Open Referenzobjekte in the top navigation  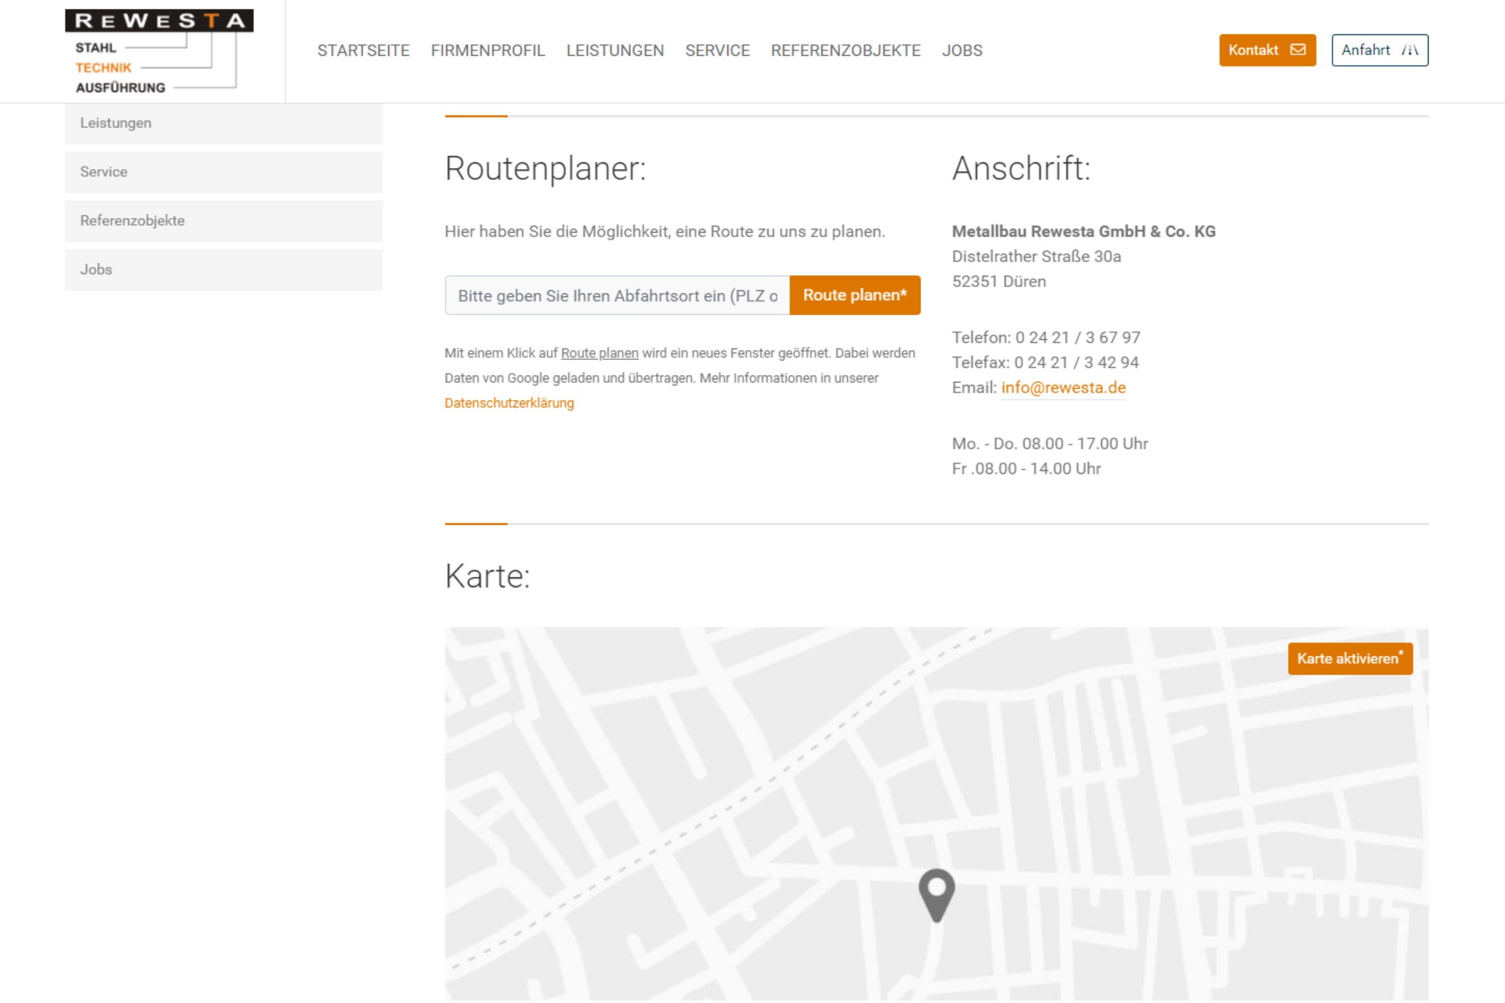point(845,51)
